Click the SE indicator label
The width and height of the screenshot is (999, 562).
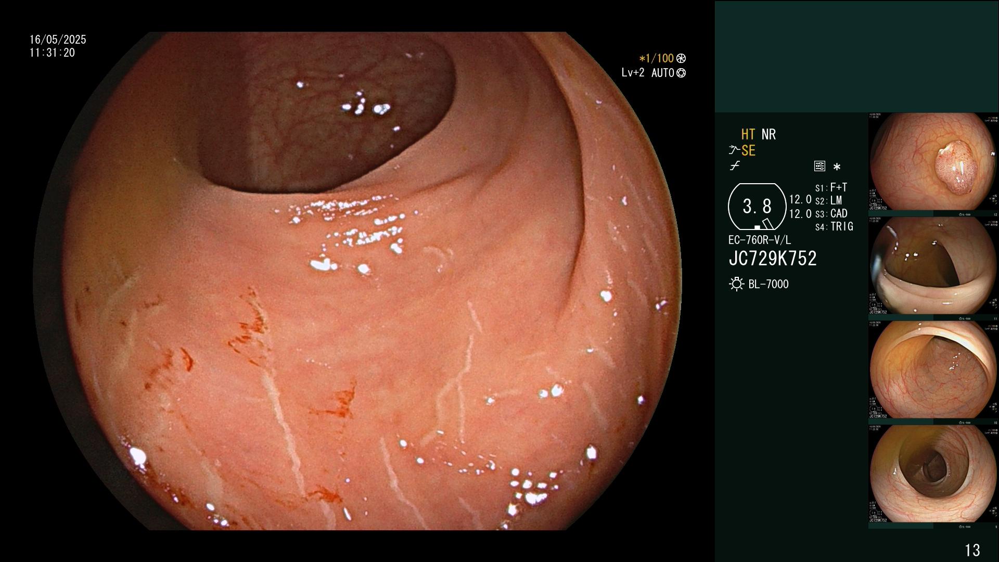click(x=748, y=150)
